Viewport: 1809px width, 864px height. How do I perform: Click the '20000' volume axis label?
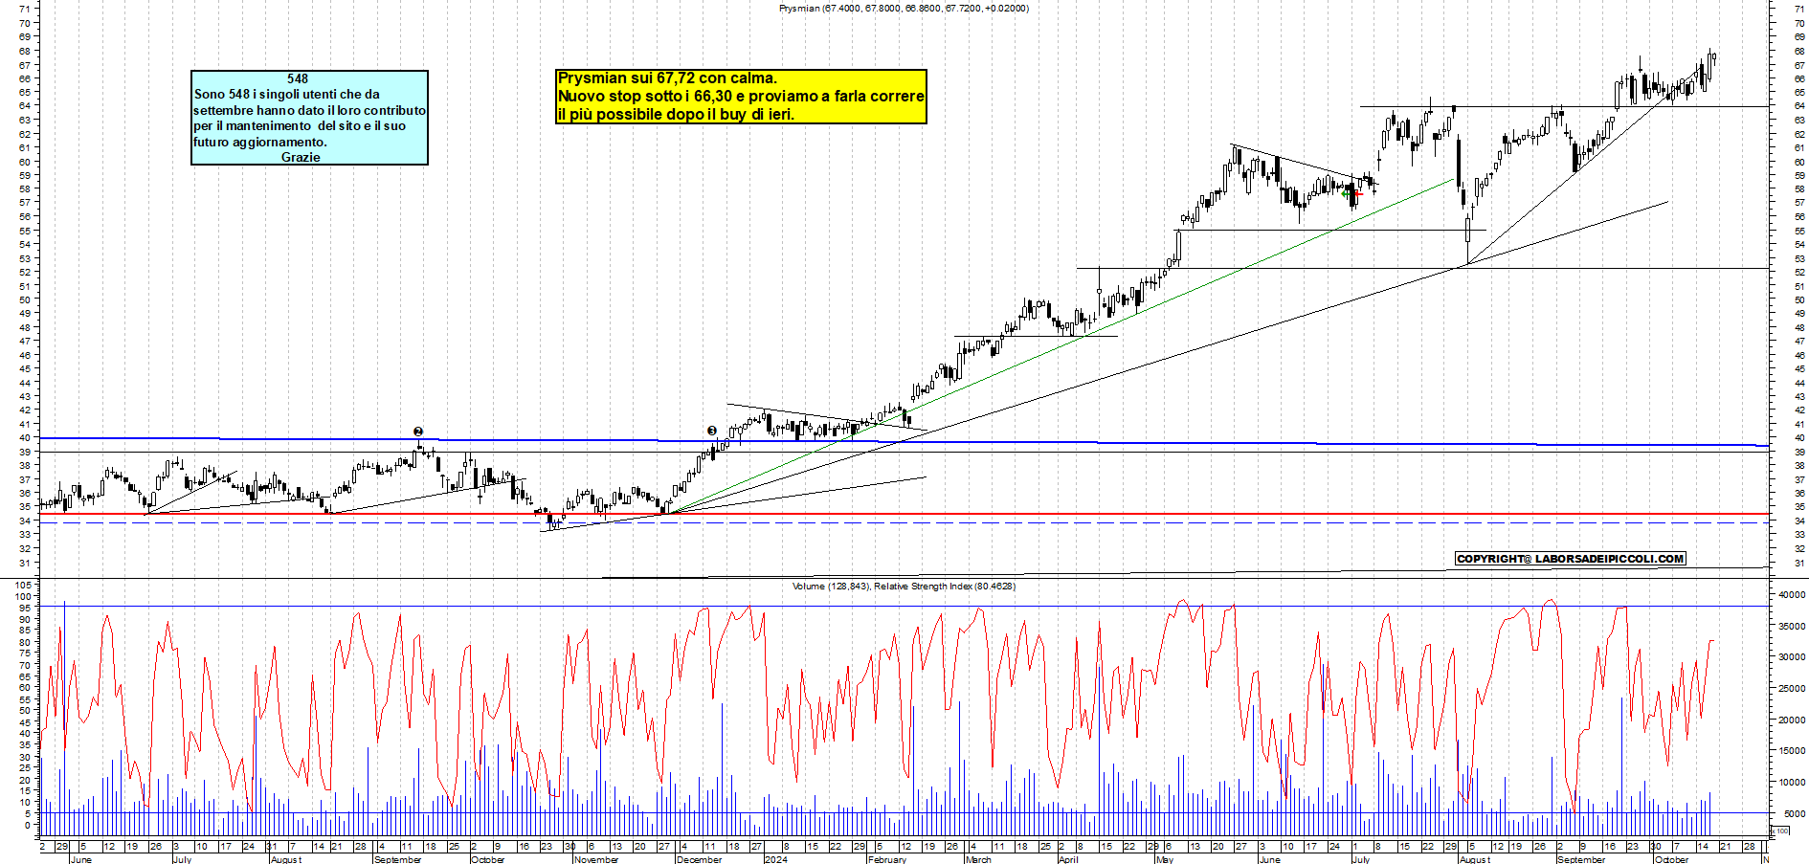pos(1792,720)
